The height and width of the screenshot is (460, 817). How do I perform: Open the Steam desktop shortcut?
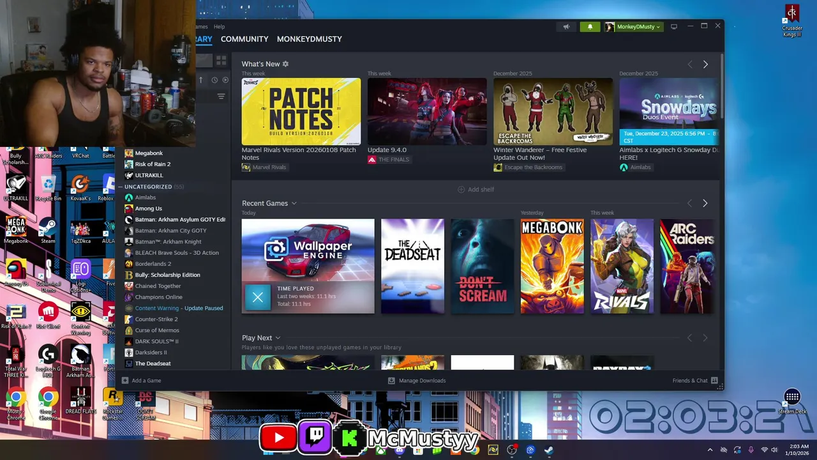tap(48, 231)
